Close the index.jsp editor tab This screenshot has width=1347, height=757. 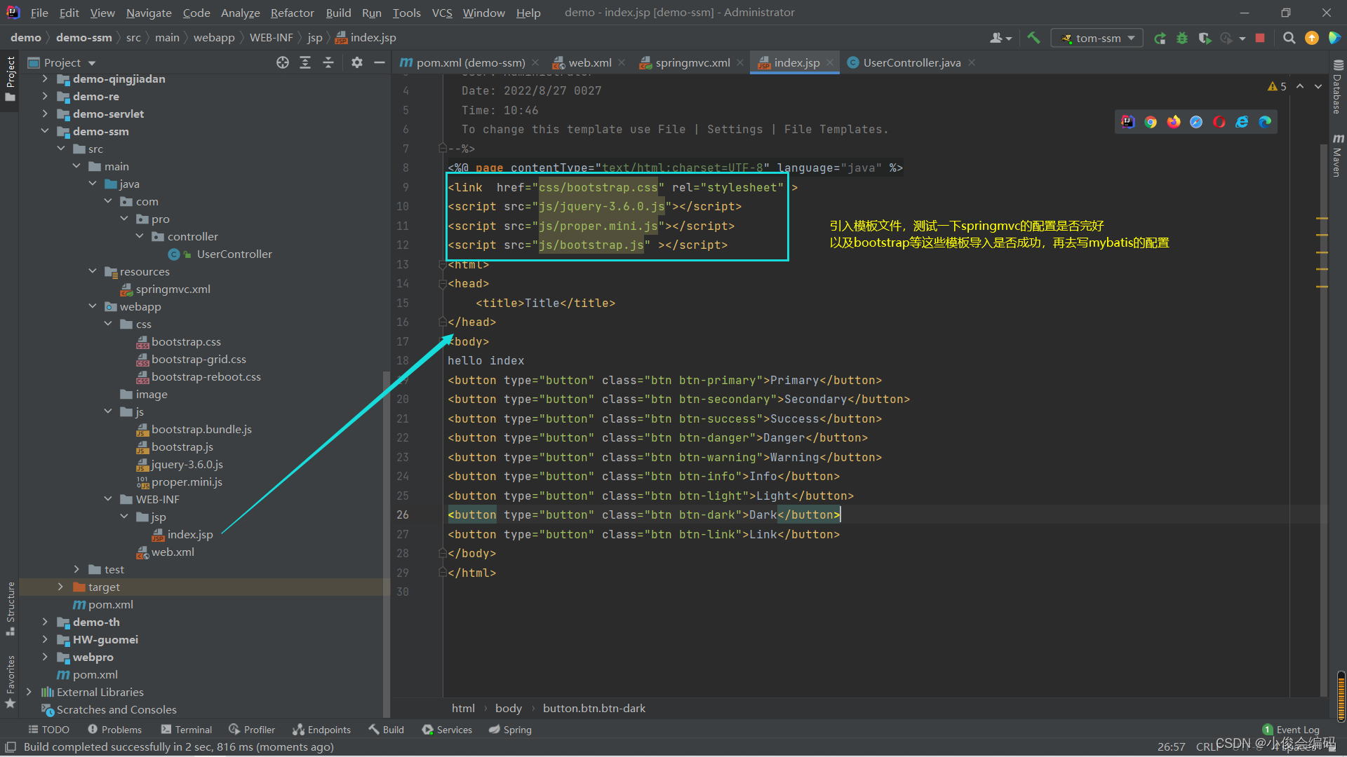[x=830, y=62]
